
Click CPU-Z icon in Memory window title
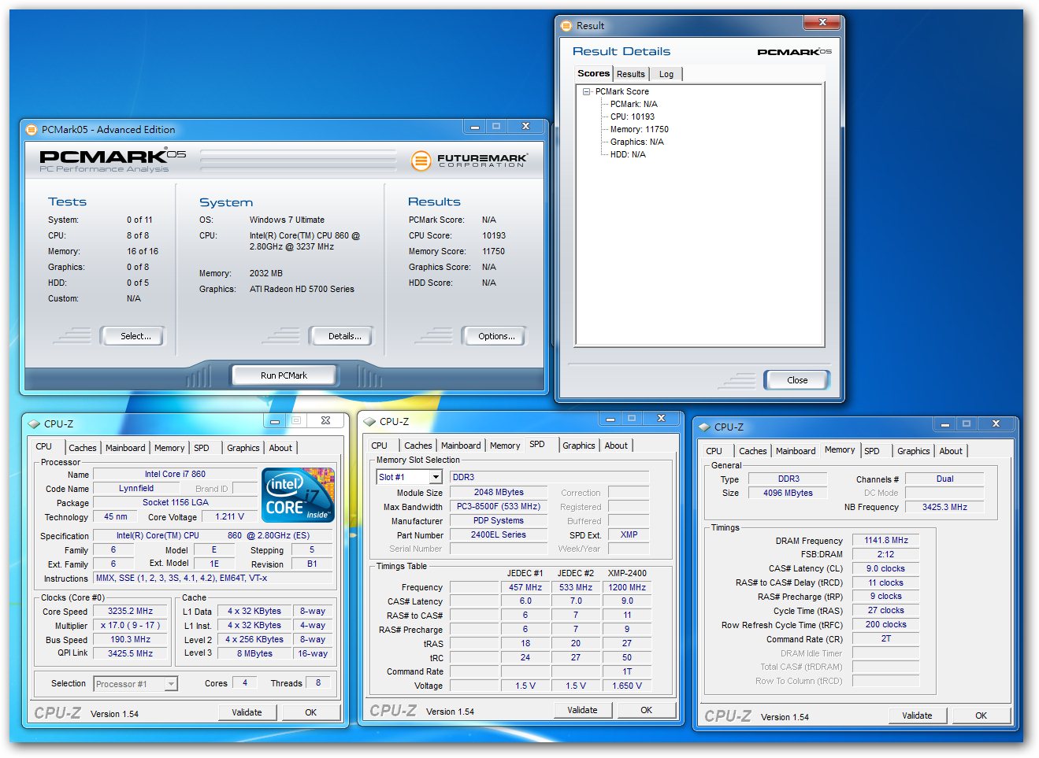coord(704,427)
